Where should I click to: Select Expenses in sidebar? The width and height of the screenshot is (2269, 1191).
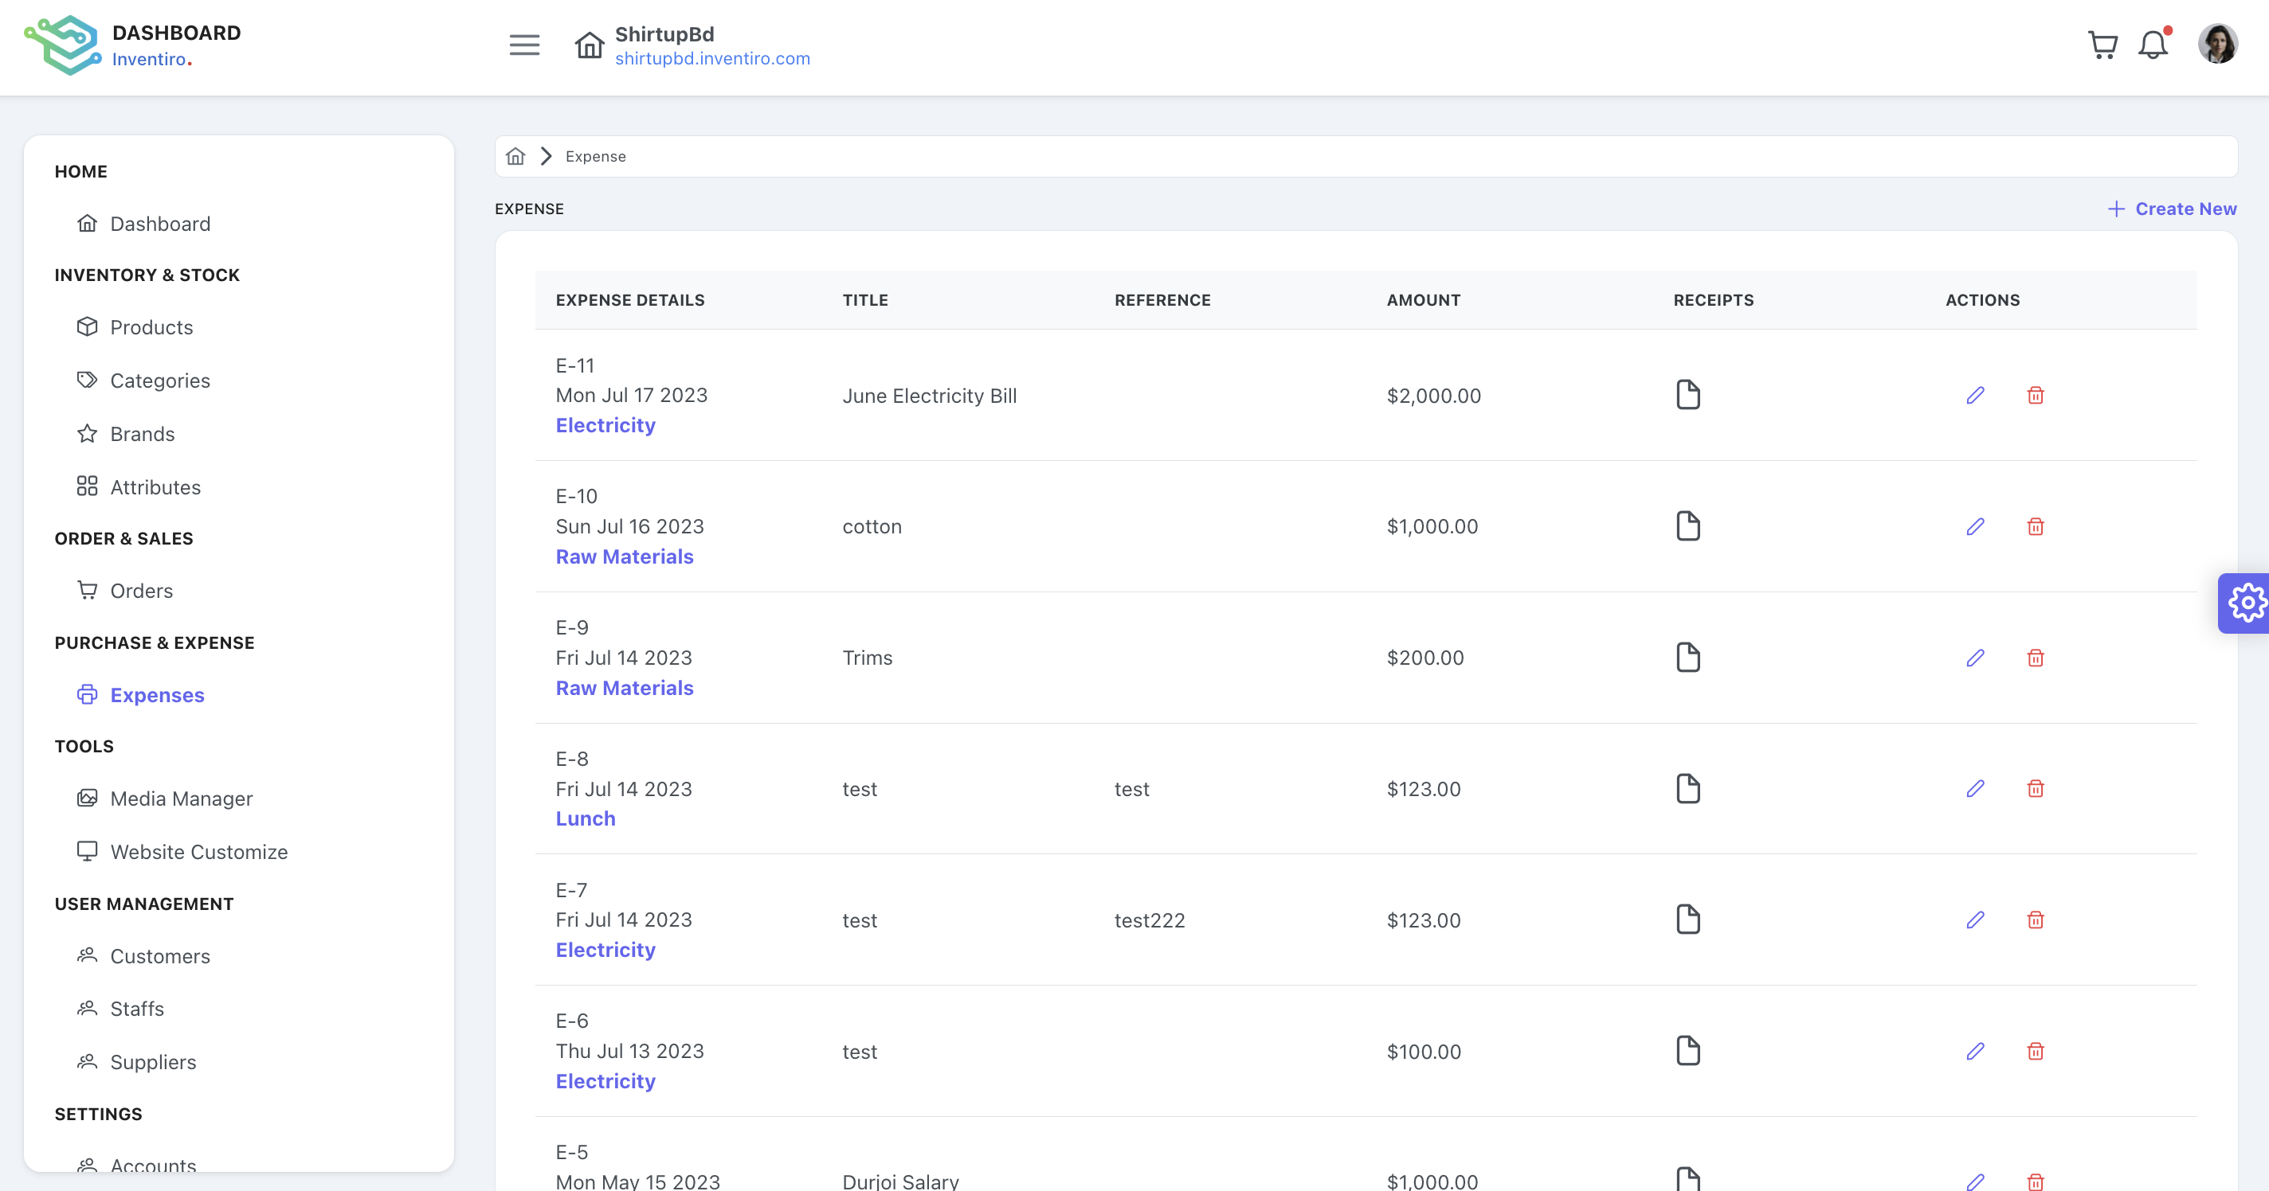tap(141, 694)
